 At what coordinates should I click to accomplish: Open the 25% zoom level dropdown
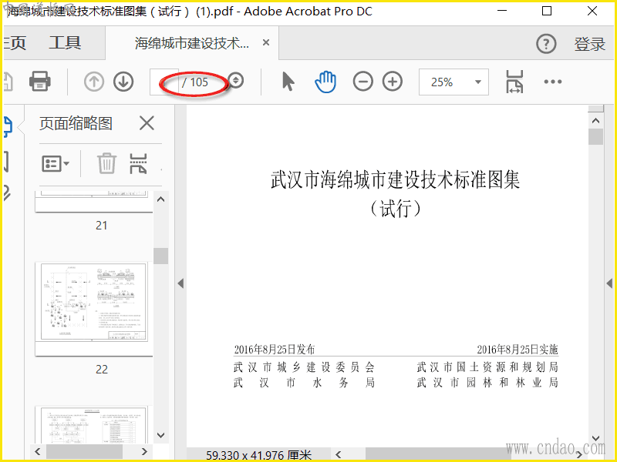pos(453,82)
